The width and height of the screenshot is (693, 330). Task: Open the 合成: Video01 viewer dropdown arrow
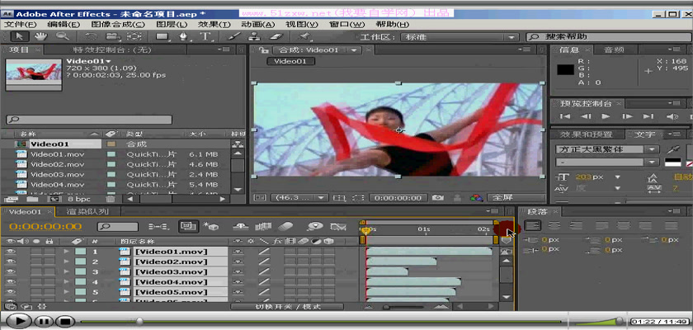click(x=353, y=50)
